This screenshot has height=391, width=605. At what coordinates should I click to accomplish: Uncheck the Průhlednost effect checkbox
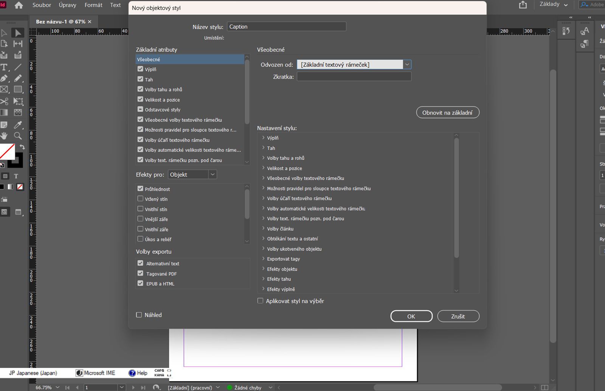[x=140, y=188]
